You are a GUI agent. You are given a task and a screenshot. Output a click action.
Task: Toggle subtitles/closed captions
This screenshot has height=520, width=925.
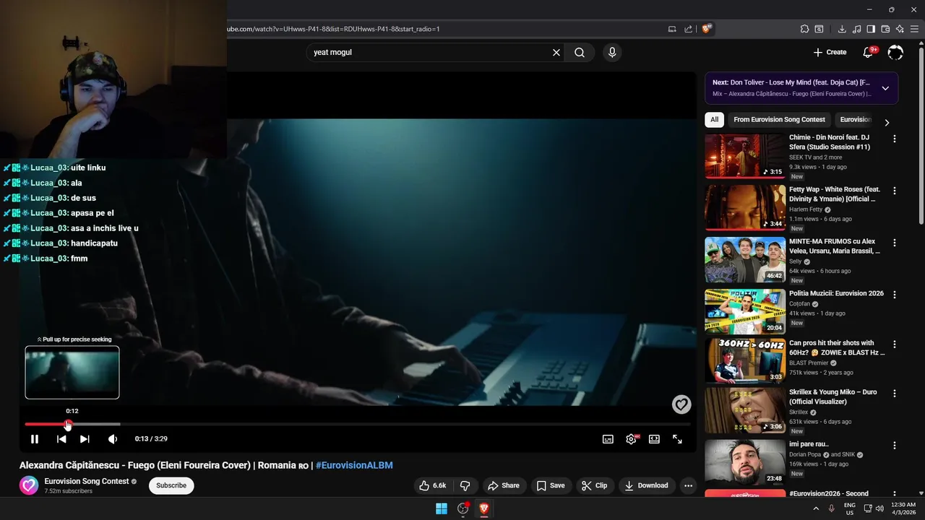[608, 439]
